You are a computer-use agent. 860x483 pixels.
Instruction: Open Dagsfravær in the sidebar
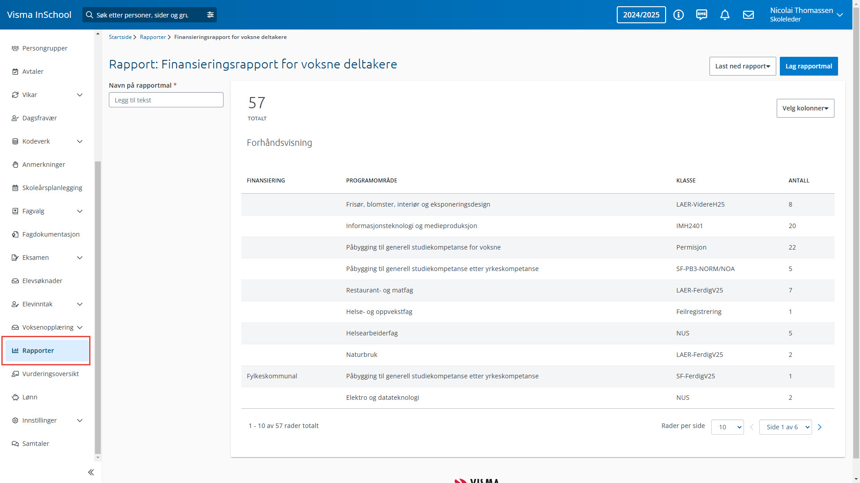pos(39,118)
